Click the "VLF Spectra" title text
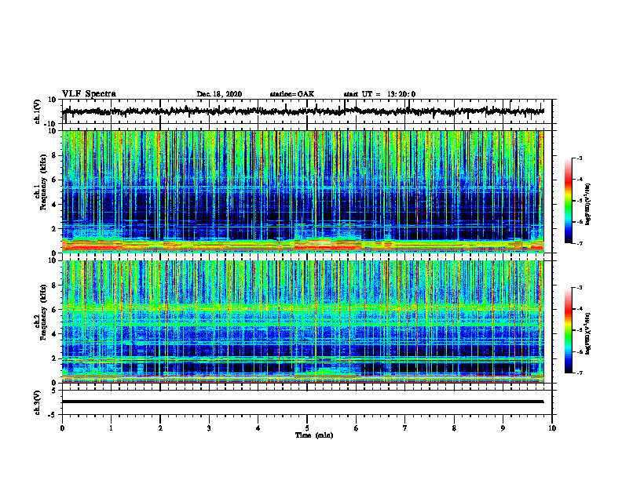Screen dimensions: 622x480 coord(89,94)
